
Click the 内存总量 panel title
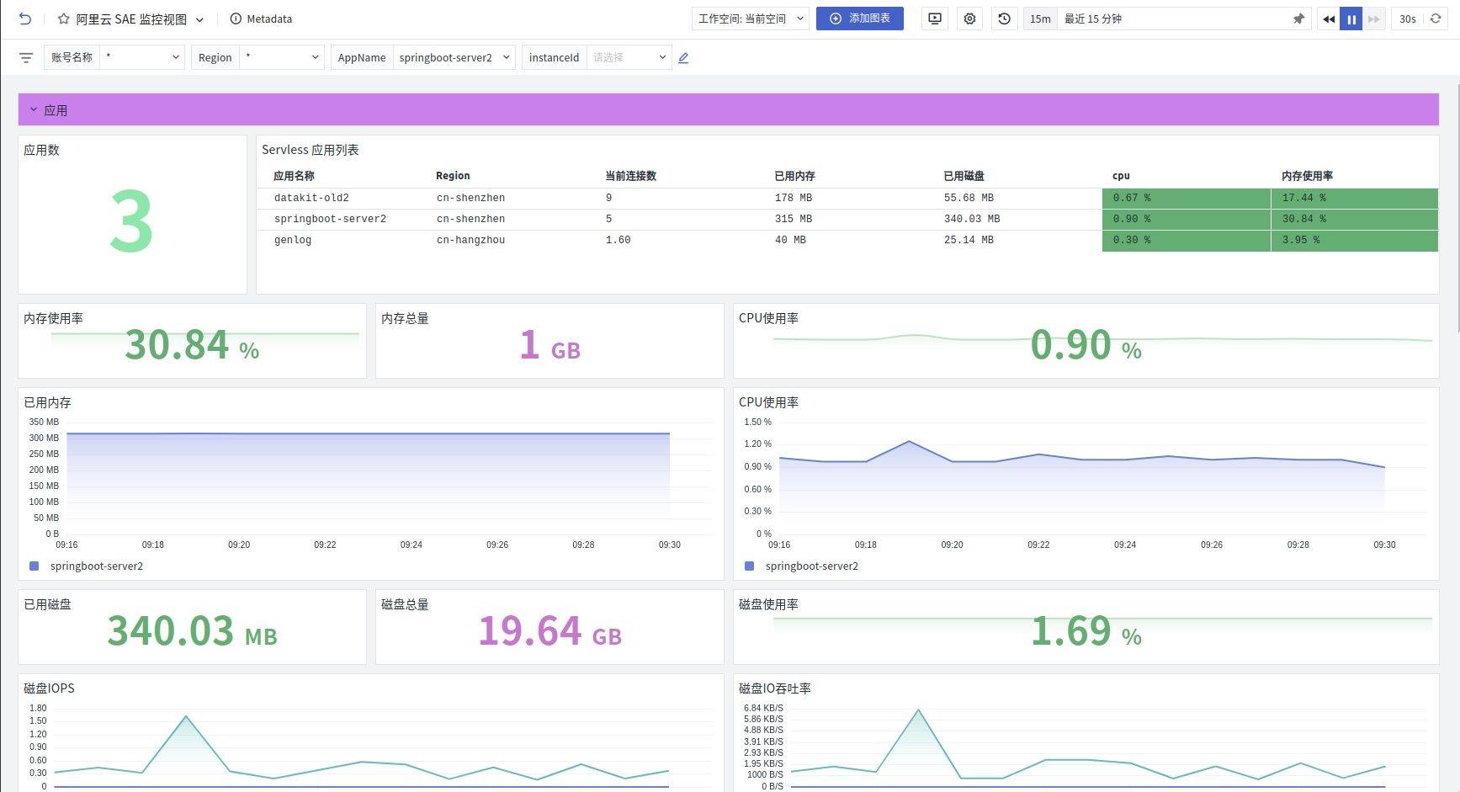coord(405,318)
